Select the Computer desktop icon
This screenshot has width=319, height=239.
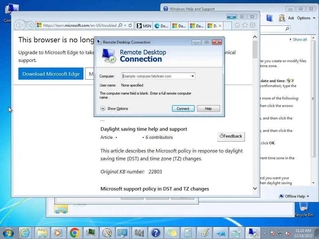8,12
